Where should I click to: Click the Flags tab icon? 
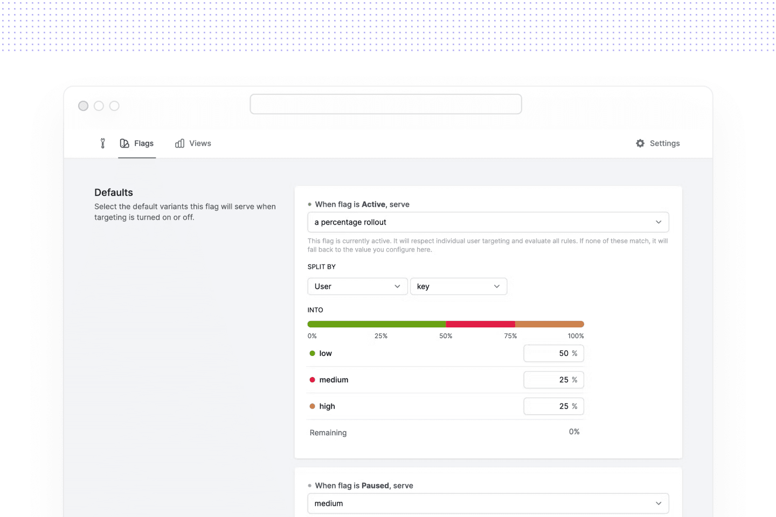(124, 143)
